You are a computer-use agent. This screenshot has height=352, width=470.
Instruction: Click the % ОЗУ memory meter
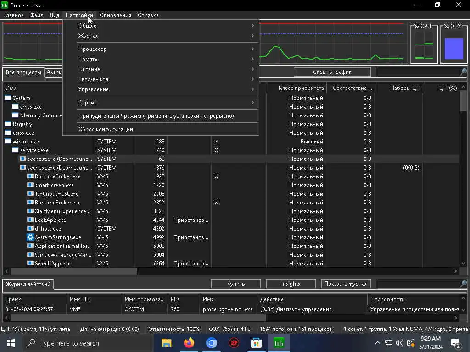(x=454, y=44)
